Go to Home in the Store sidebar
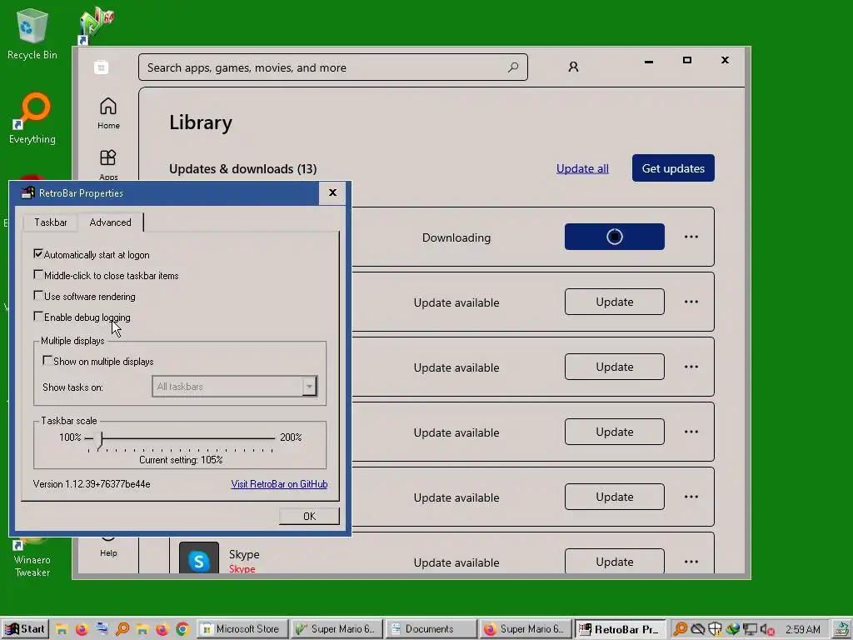853x640 pixels. (108, 113)
